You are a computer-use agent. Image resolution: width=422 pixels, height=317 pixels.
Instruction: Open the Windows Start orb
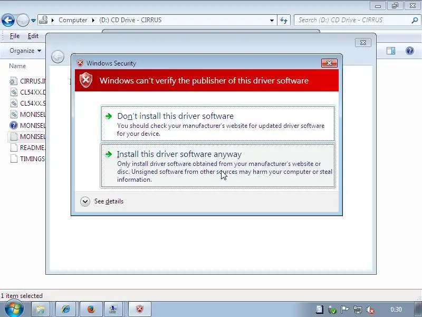[14, 309]
